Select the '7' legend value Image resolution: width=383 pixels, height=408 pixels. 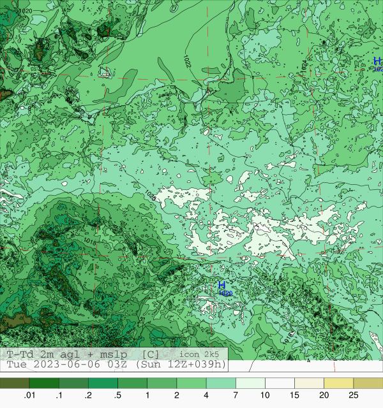236,395
